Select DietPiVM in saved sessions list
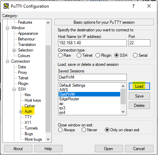The height and width of the screenshot is (155, 158). click(x=89, y=94)
